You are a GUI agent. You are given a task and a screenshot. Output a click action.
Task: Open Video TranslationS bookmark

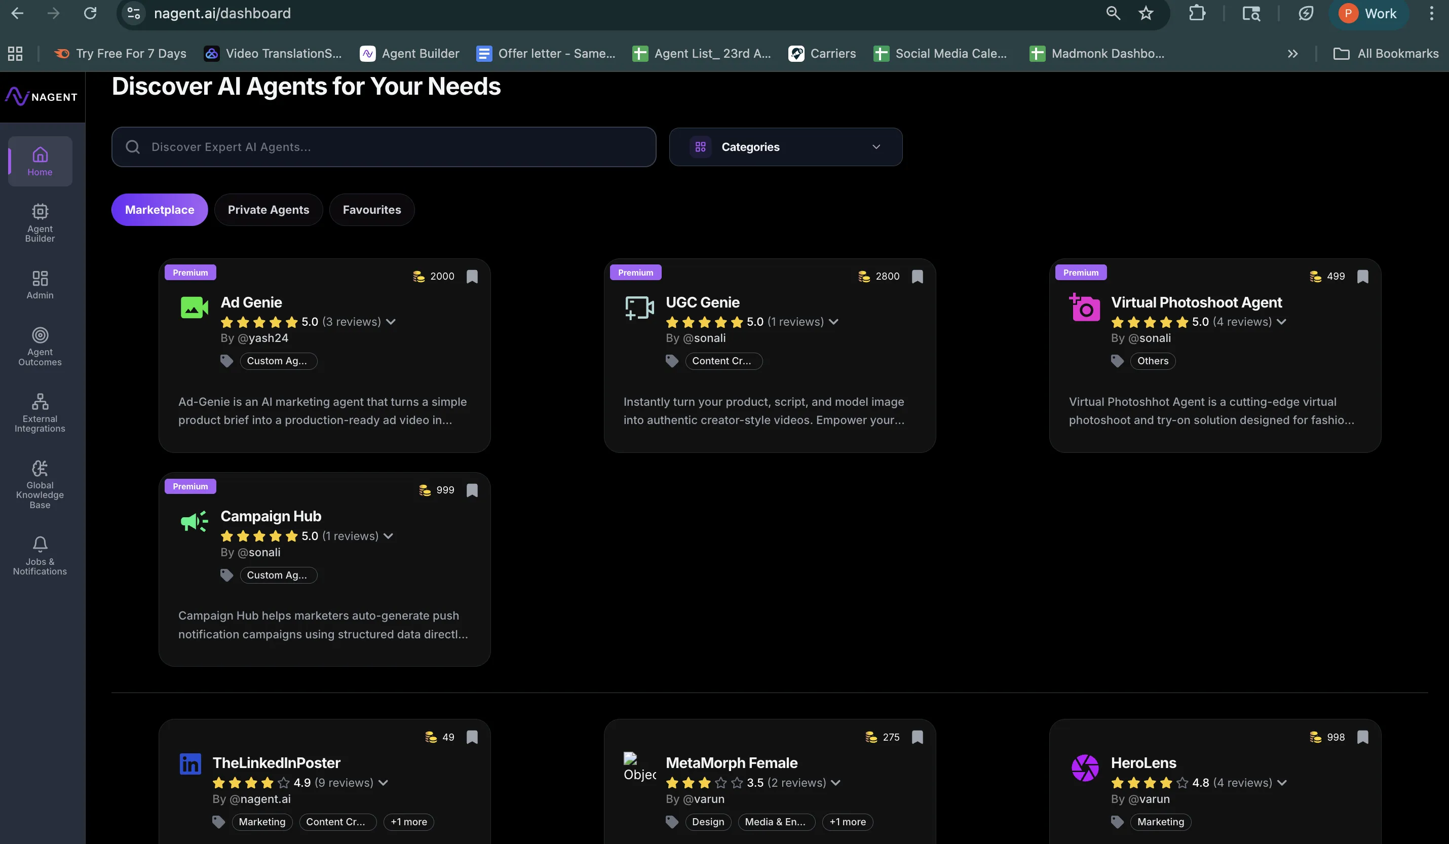(x=273, y=54)
